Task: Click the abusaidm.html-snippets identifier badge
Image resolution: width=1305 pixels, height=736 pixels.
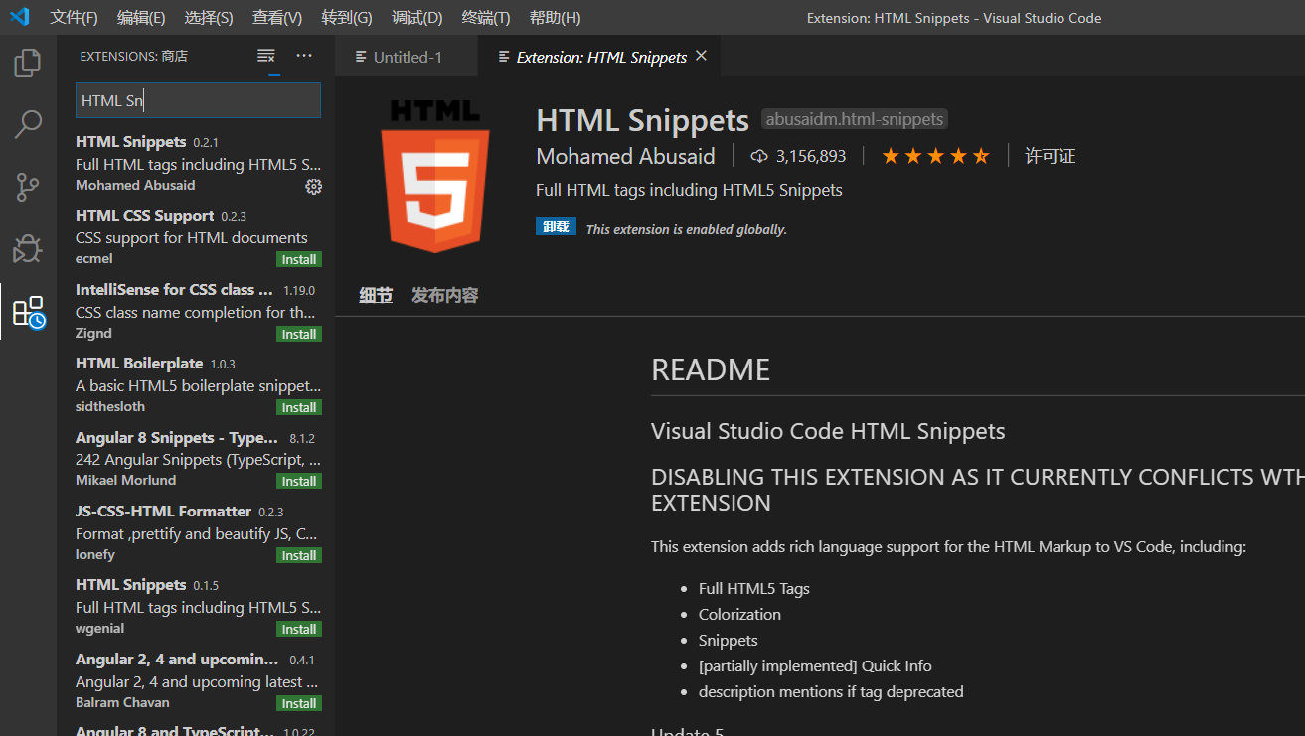Action: point(855,119)
